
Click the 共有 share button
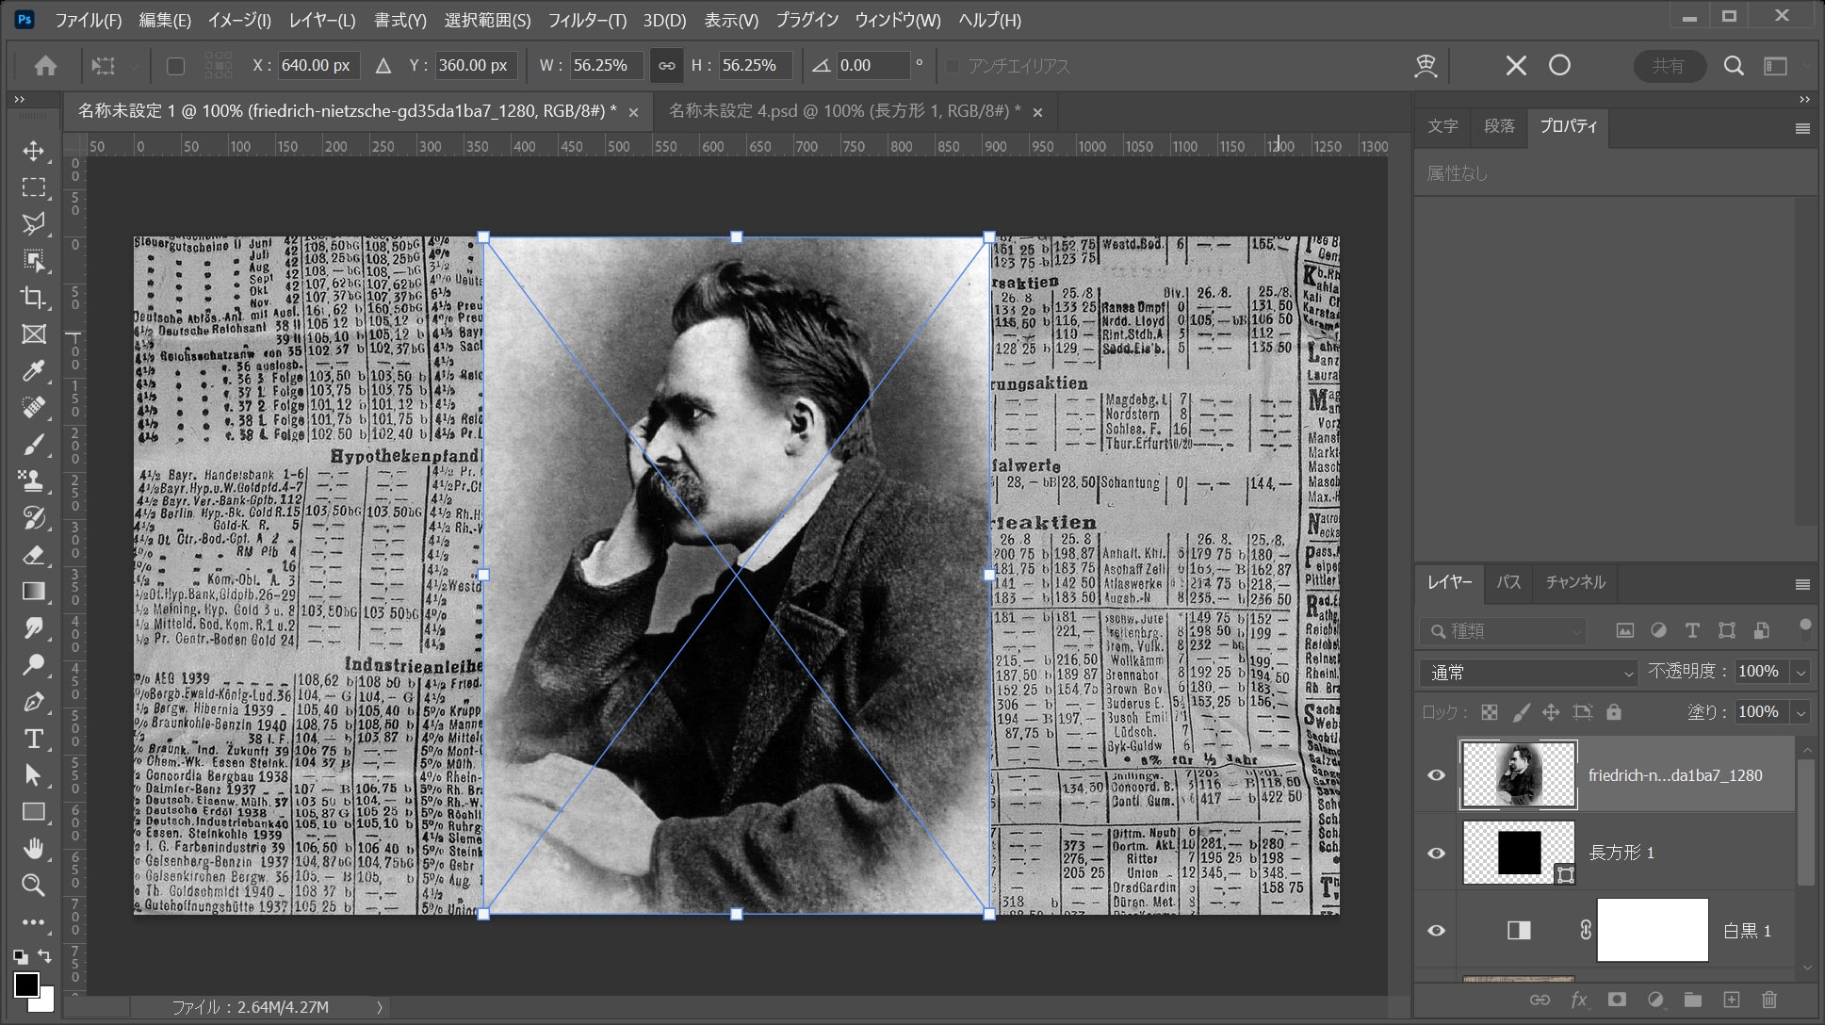[1668, 66]
